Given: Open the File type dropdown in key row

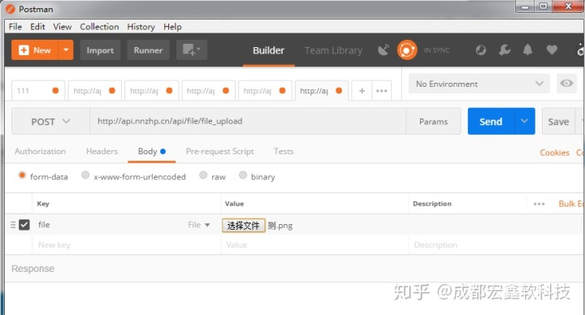Looking at the screenshot, I should [x=199, y=225].
